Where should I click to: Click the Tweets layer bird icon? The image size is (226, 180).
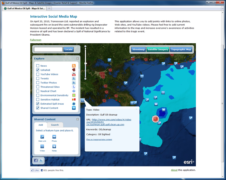coord(74,78)
